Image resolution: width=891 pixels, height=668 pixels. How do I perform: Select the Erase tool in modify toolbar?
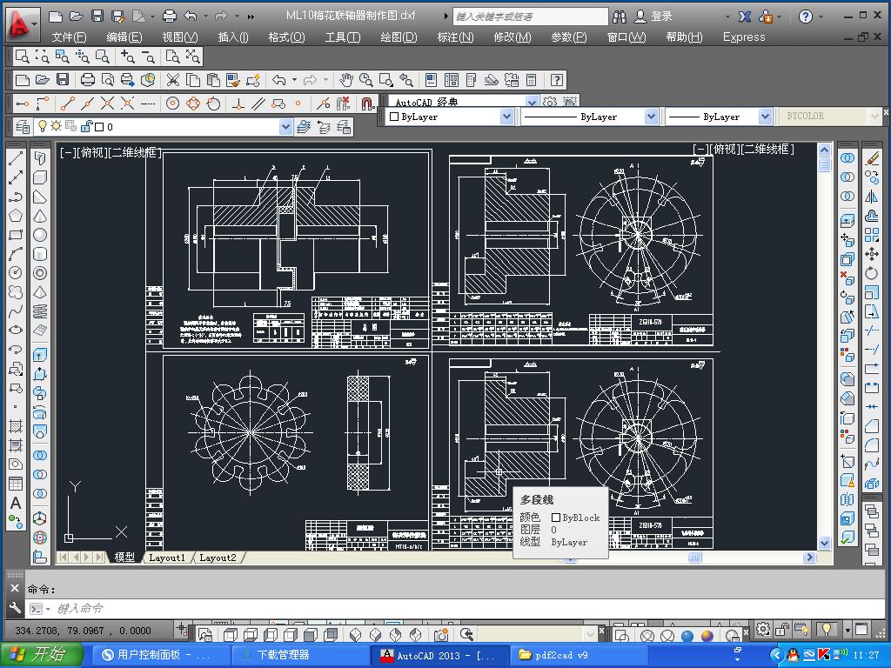[872, 159]
